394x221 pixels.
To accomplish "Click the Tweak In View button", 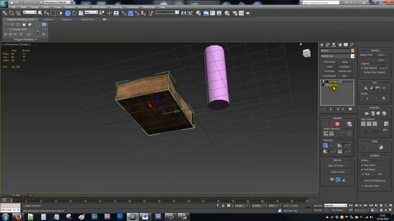I will pos(337,172).
